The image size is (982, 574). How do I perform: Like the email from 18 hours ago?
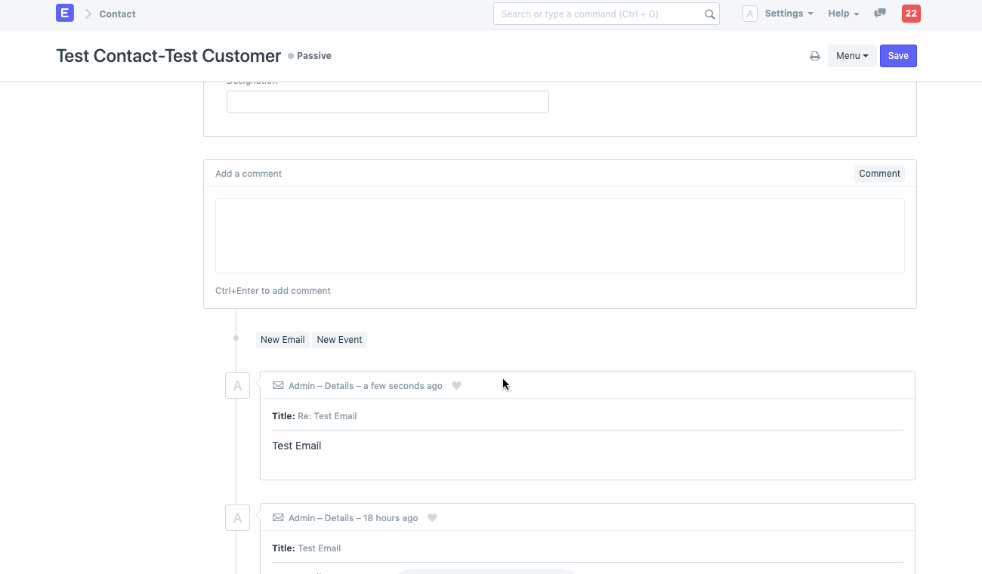[x=432, y=517]
